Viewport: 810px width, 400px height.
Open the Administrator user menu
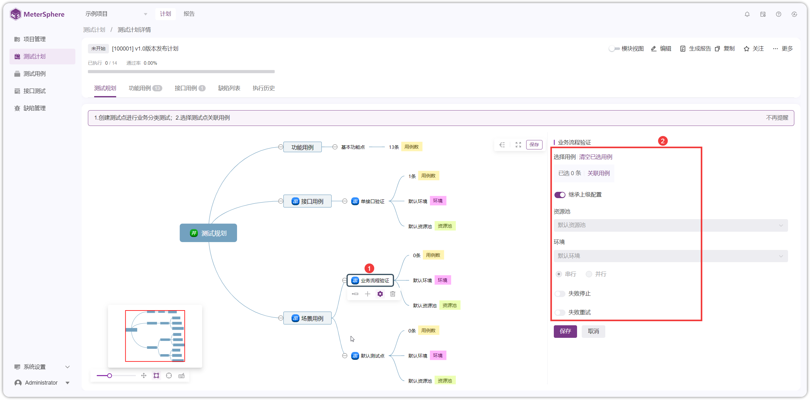[x=42, y=382]
